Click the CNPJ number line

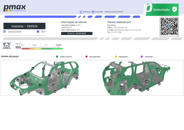click(x=117, y=28)
